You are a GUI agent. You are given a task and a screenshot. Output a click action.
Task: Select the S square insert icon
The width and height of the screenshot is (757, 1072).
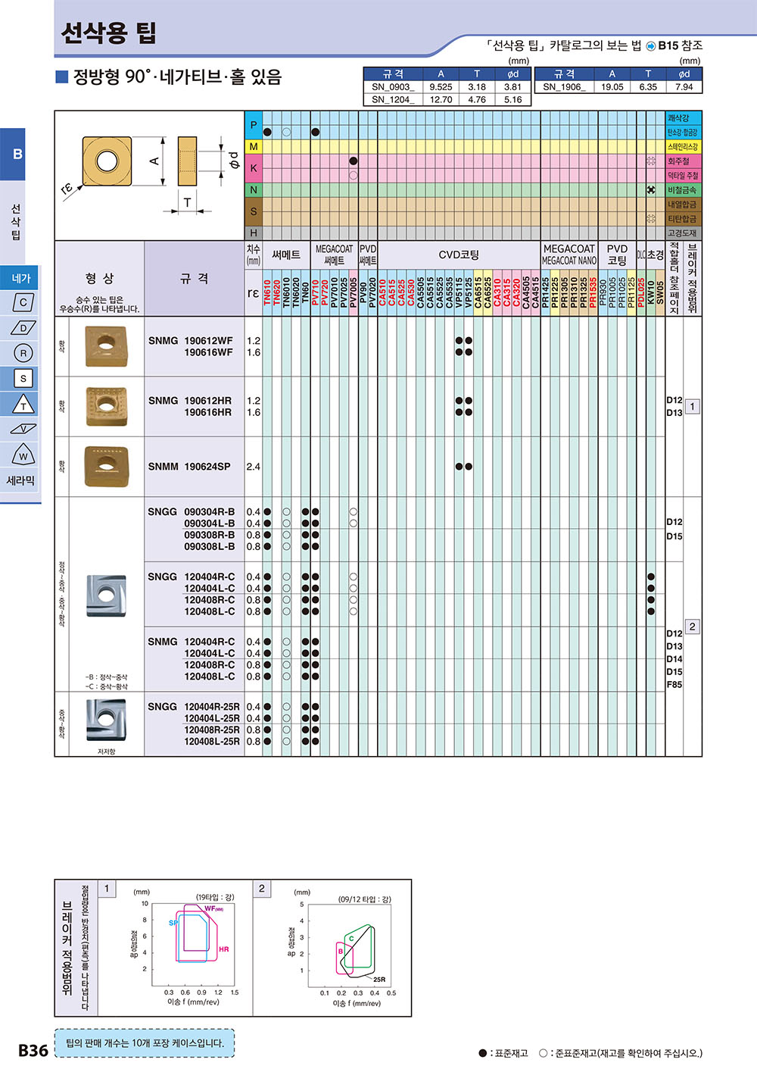click(x=23, y=378)
